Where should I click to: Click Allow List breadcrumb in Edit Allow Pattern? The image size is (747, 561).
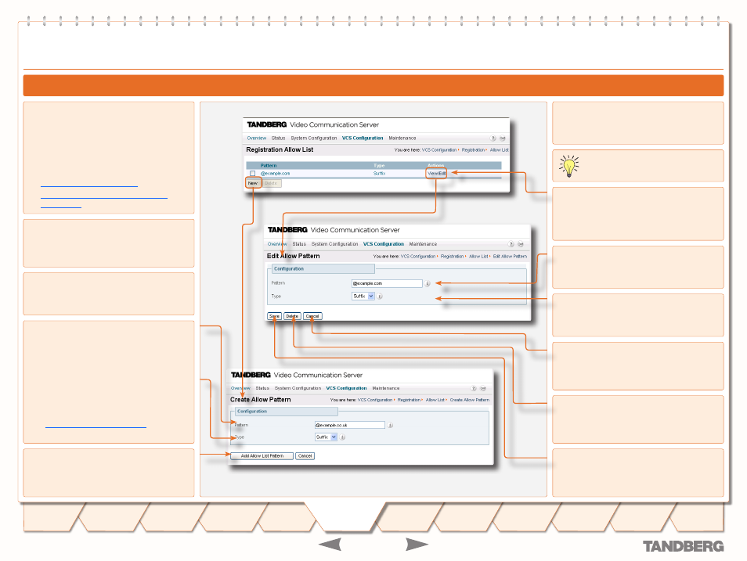point(478,256)
